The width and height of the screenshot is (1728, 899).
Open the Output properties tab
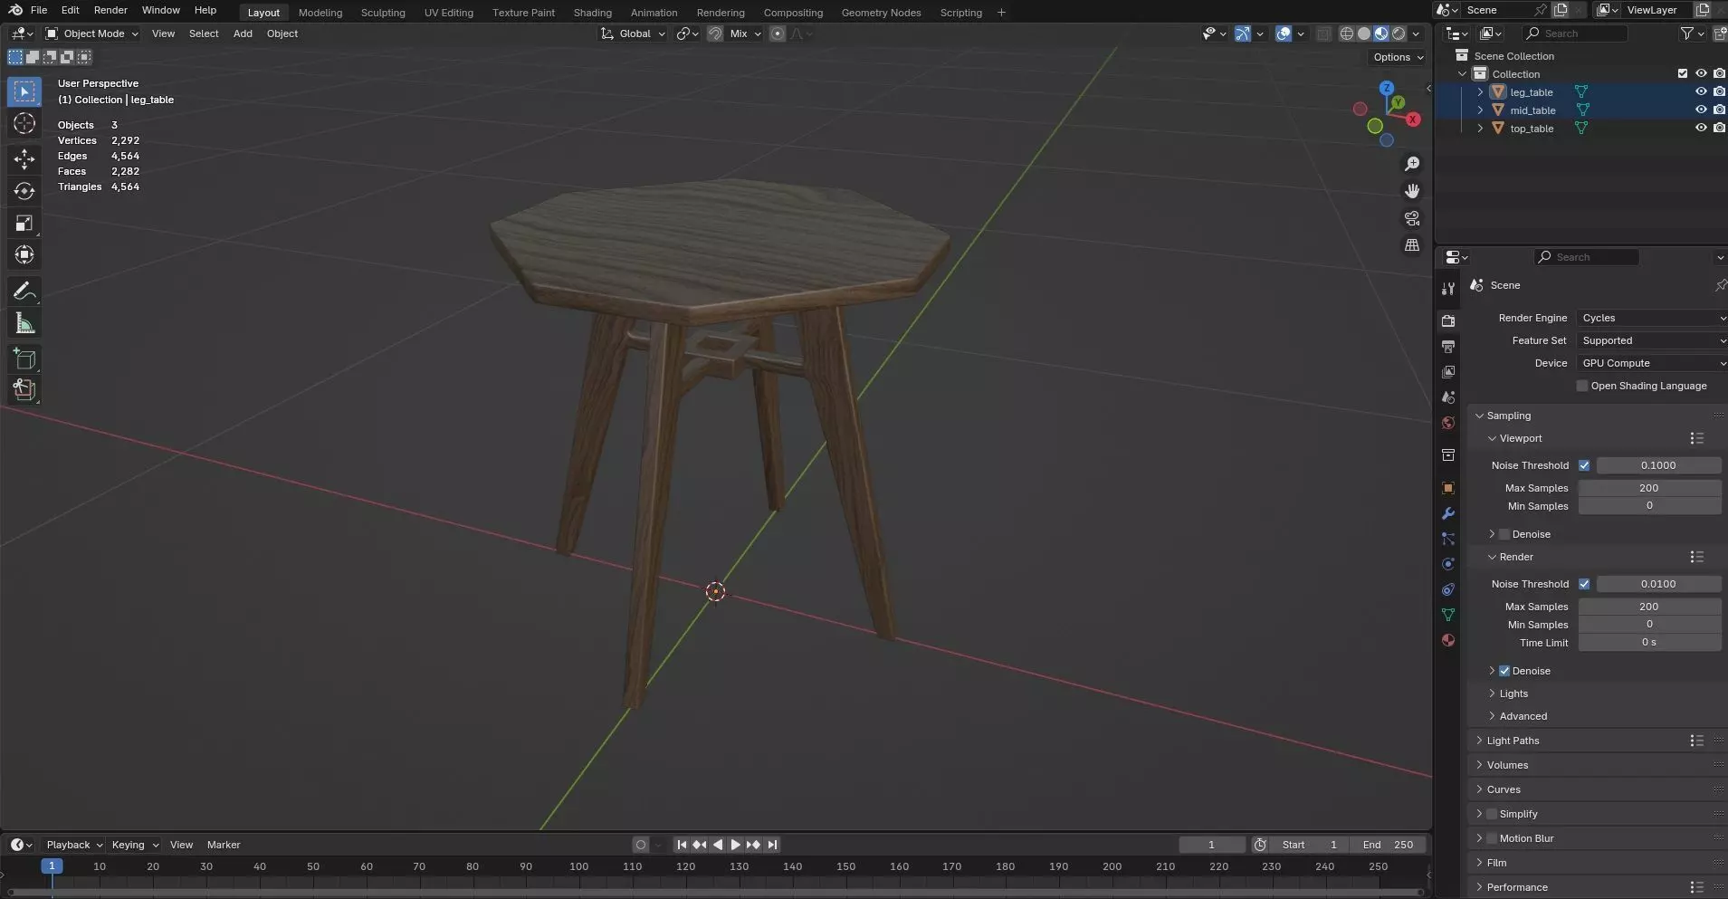click(x=1448, y=347)
